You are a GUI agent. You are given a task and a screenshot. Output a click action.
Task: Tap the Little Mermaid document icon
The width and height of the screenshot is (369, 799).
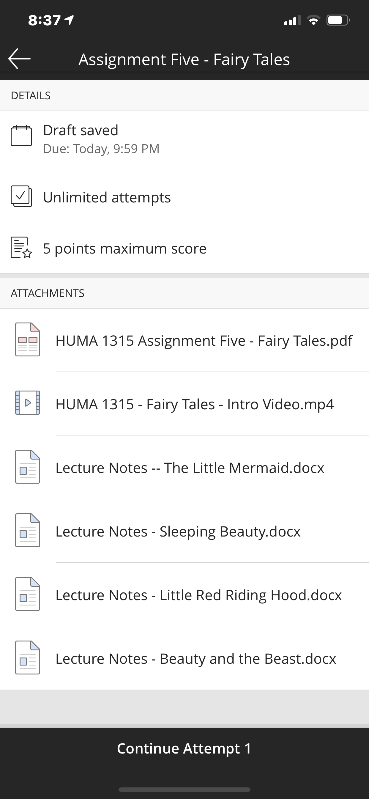coord(28,467)
